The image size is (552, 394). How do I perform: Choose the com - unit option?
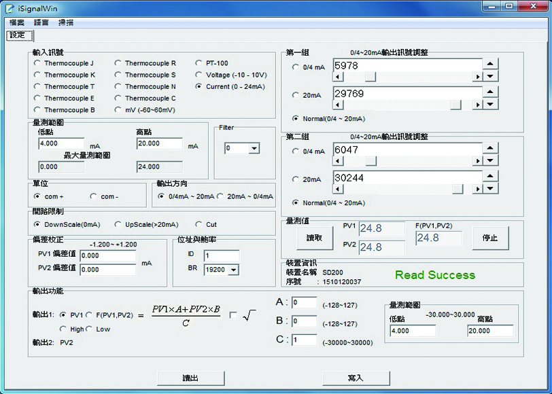tap(93, 196)
